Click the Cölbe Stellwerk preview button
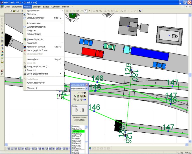Viewport: 192px width, 154px height. click(x=79, y=110)
